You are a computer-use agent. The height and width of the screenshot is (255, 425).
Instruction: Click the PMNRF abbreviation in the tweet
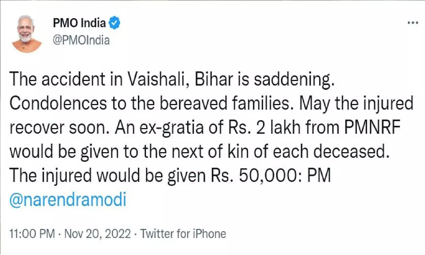tap(372, 127)
